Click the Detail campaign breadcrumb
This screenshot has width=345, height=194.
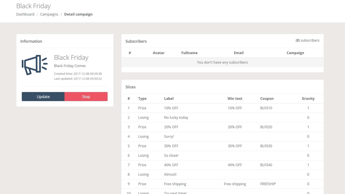click(78, 14)
